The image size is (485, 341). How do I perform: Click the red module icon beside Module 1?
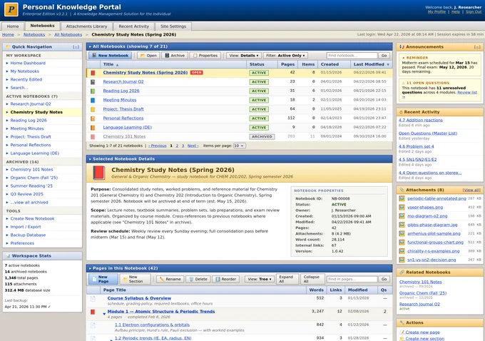pyautogui.click(x=93, y=312)
